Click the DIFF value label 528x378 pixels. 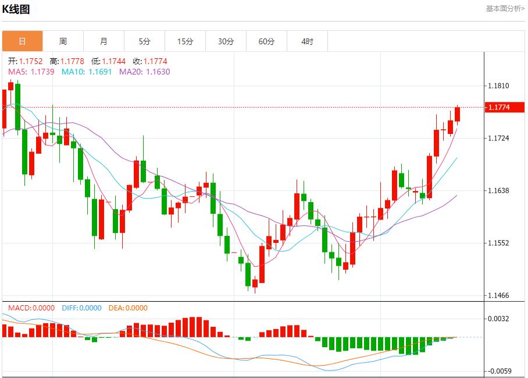point(81,308)
